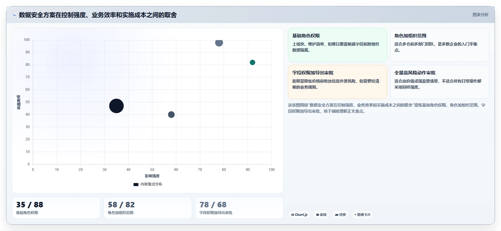Select the 78 / 68 stat card
Image resolution: width=501 pixels, height=231 pixels.
pos(239,208)
